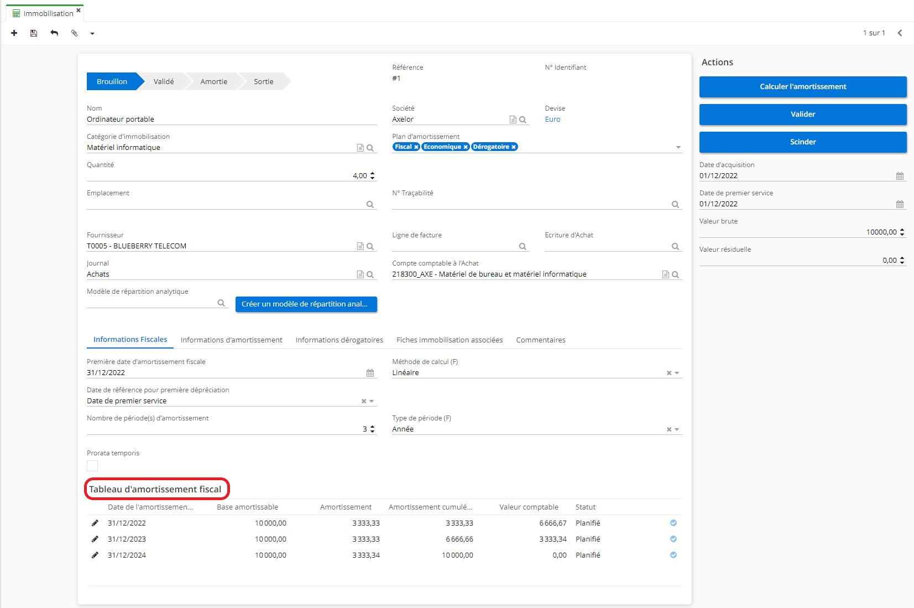Search N° Traçabilité with magnifier icon
914x608 pixels.
point(676,204)
